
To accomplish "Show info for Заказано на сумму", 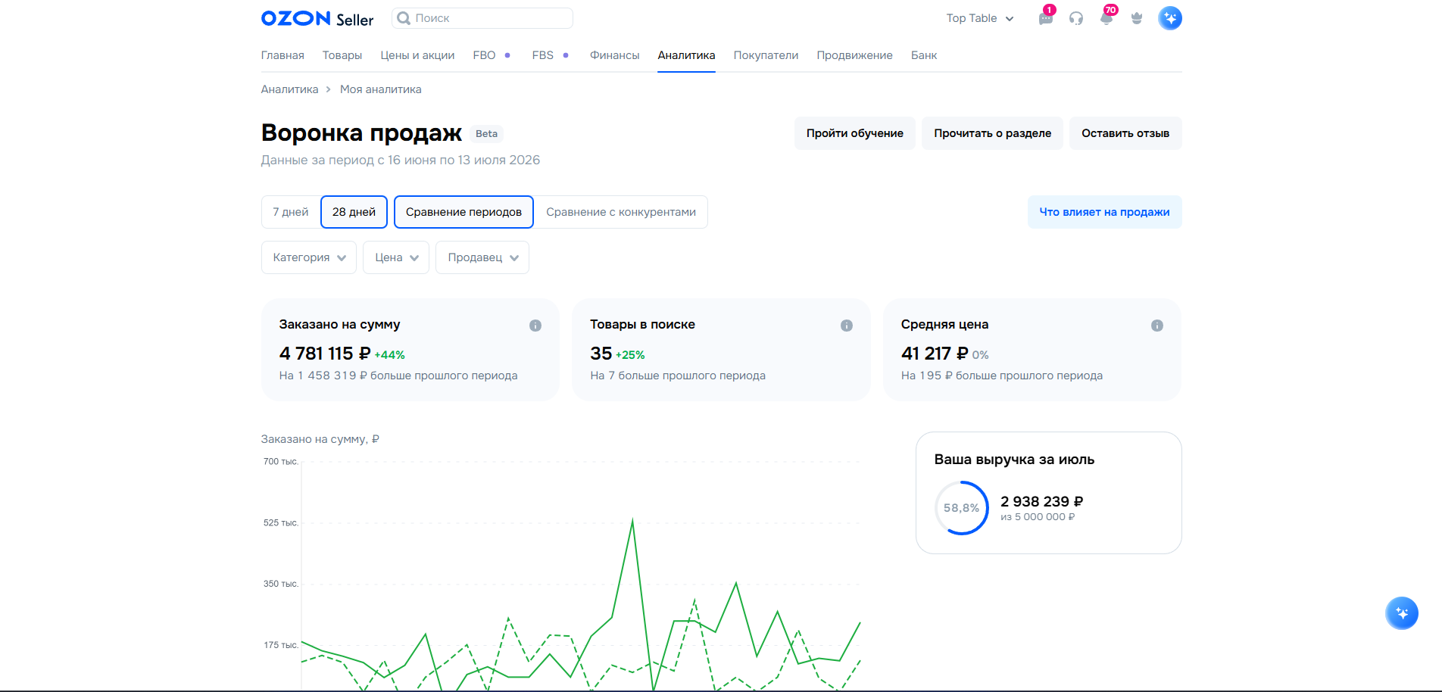I will click(x=535, y=326).
